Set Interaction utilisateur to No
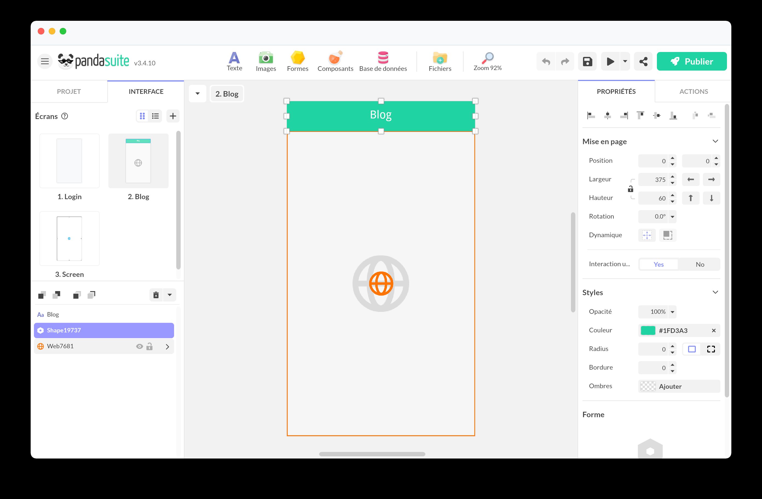Viewport: 762px width, 499px height. click(x=700, y=264)
